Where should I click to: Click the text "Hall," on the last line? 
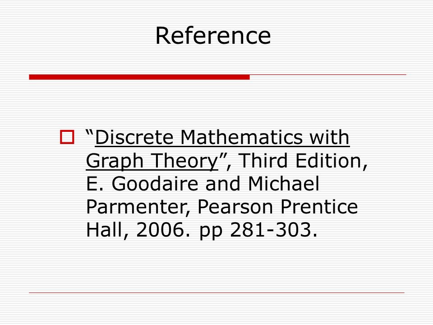107,230
